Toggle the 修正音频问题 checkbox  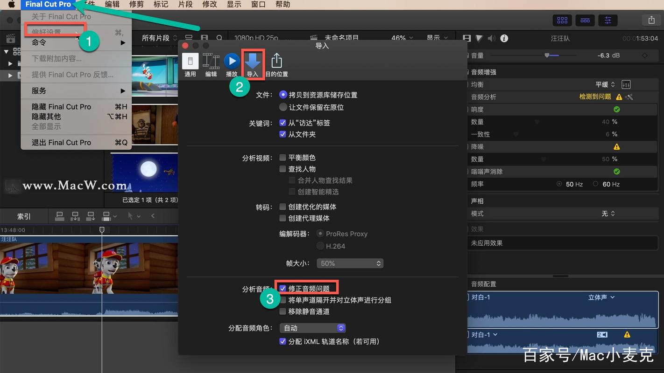[283, 289]
